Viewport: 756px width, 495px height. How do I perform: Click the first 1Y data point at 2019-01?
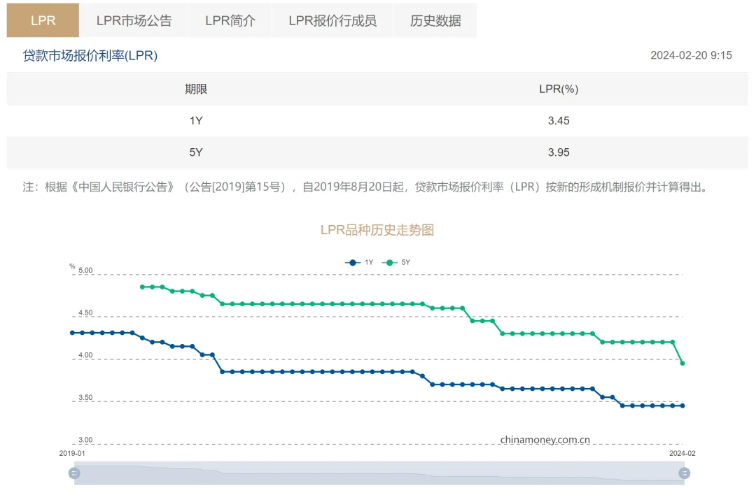pyautogui.click(x=72, y=333)
